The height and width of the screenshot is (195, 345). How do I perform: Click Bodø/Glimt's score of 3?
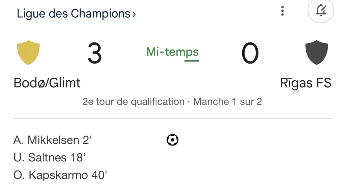(95, 53)
